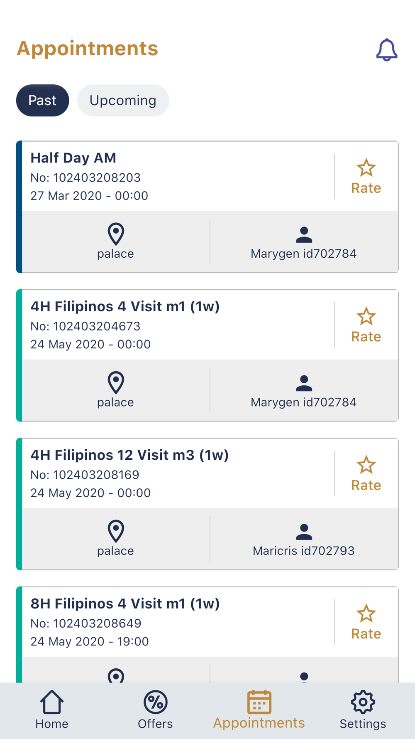Tap location pin on Half Day AM card
Screen dimensions: 415x739
point(116,234)
